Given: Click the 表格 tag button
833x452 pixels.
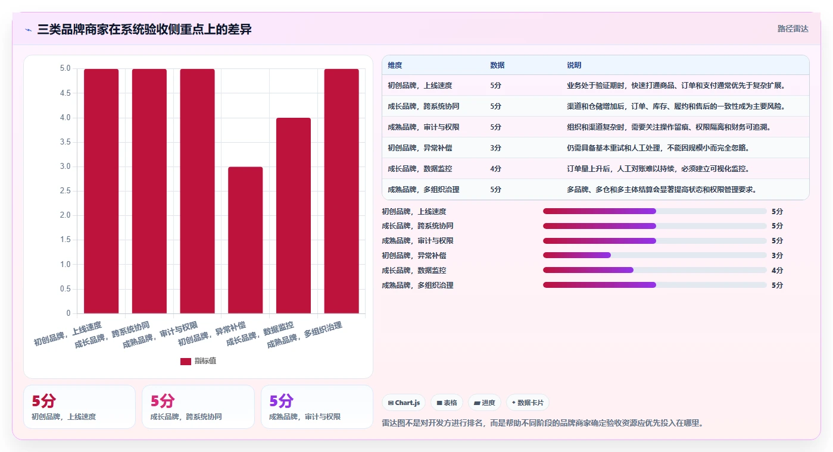Looking at the screenshot, I should (447, 403).
